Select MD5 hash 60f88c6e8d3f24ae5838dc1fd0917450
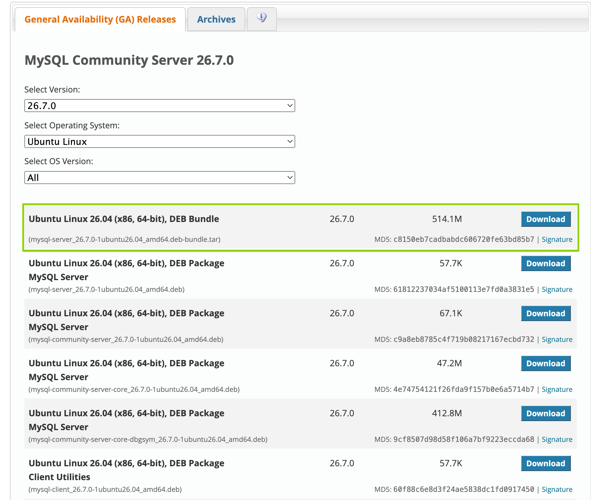The image size is (591, 500). tap(464, 489)
